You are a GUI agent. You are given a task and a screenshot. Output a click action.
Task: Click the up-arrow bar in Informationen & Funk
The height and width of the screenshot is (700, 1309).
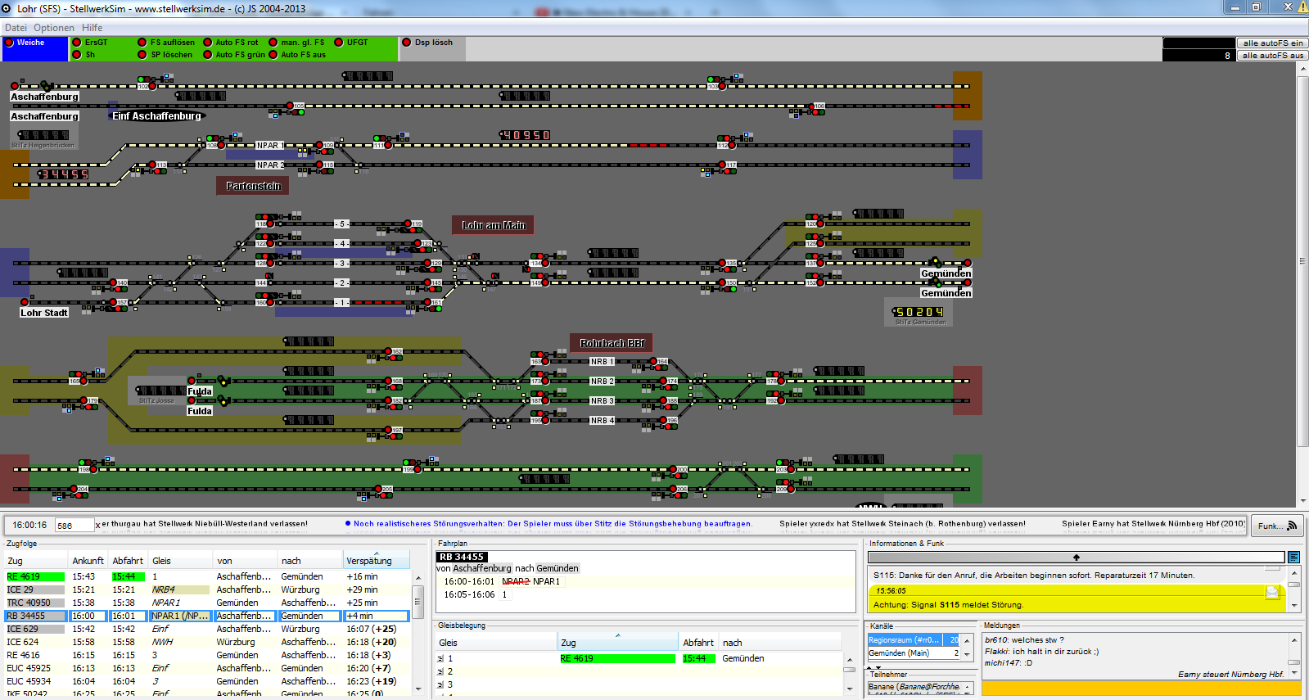1076,557
